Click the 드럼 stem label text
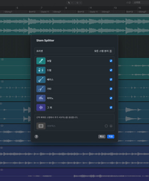This screenshot has height=181, width=149. coord(49,70)
